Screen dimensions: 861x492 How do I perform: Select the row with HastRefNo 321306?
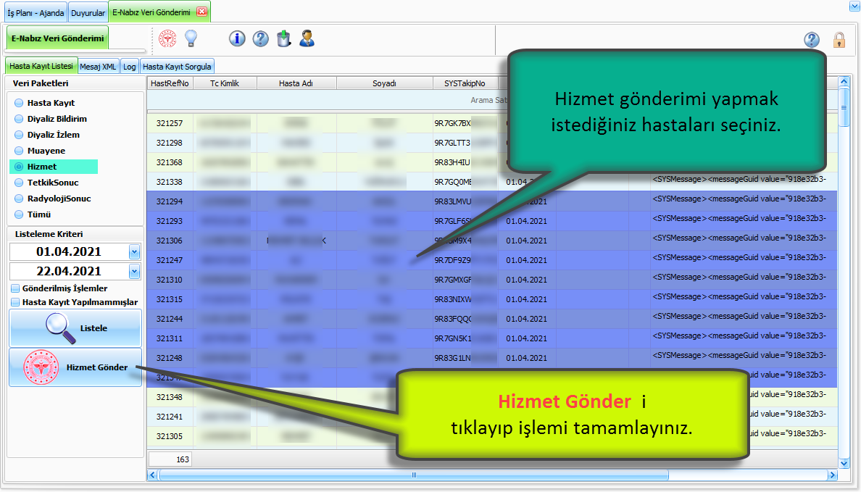(492, 241)
